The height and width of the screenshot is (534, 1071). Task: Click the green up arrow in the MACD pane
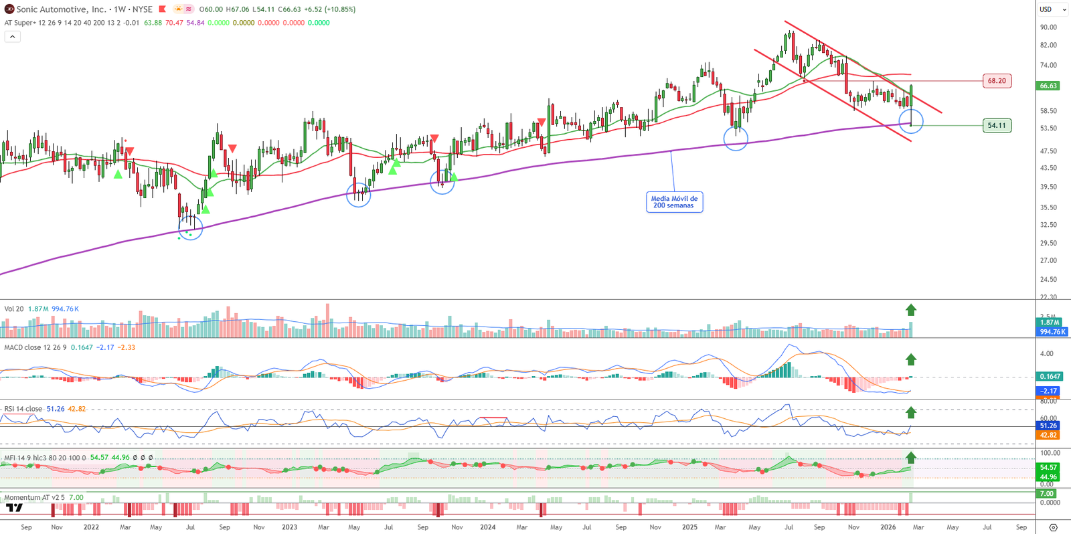tap(911, 360)
